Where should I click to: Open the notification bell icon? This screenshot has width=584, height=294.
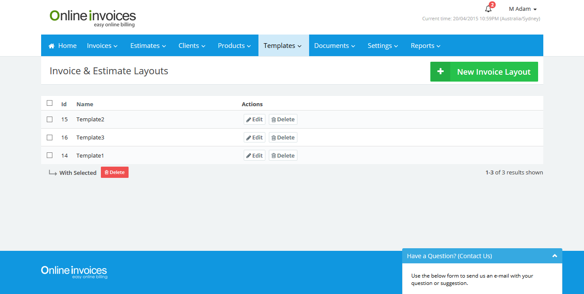pos(488,9)
